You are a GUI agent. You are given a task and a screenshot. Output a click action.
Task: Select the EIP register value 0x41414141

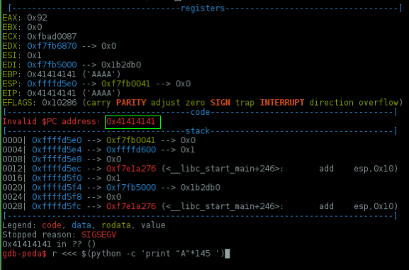(52, 93)
